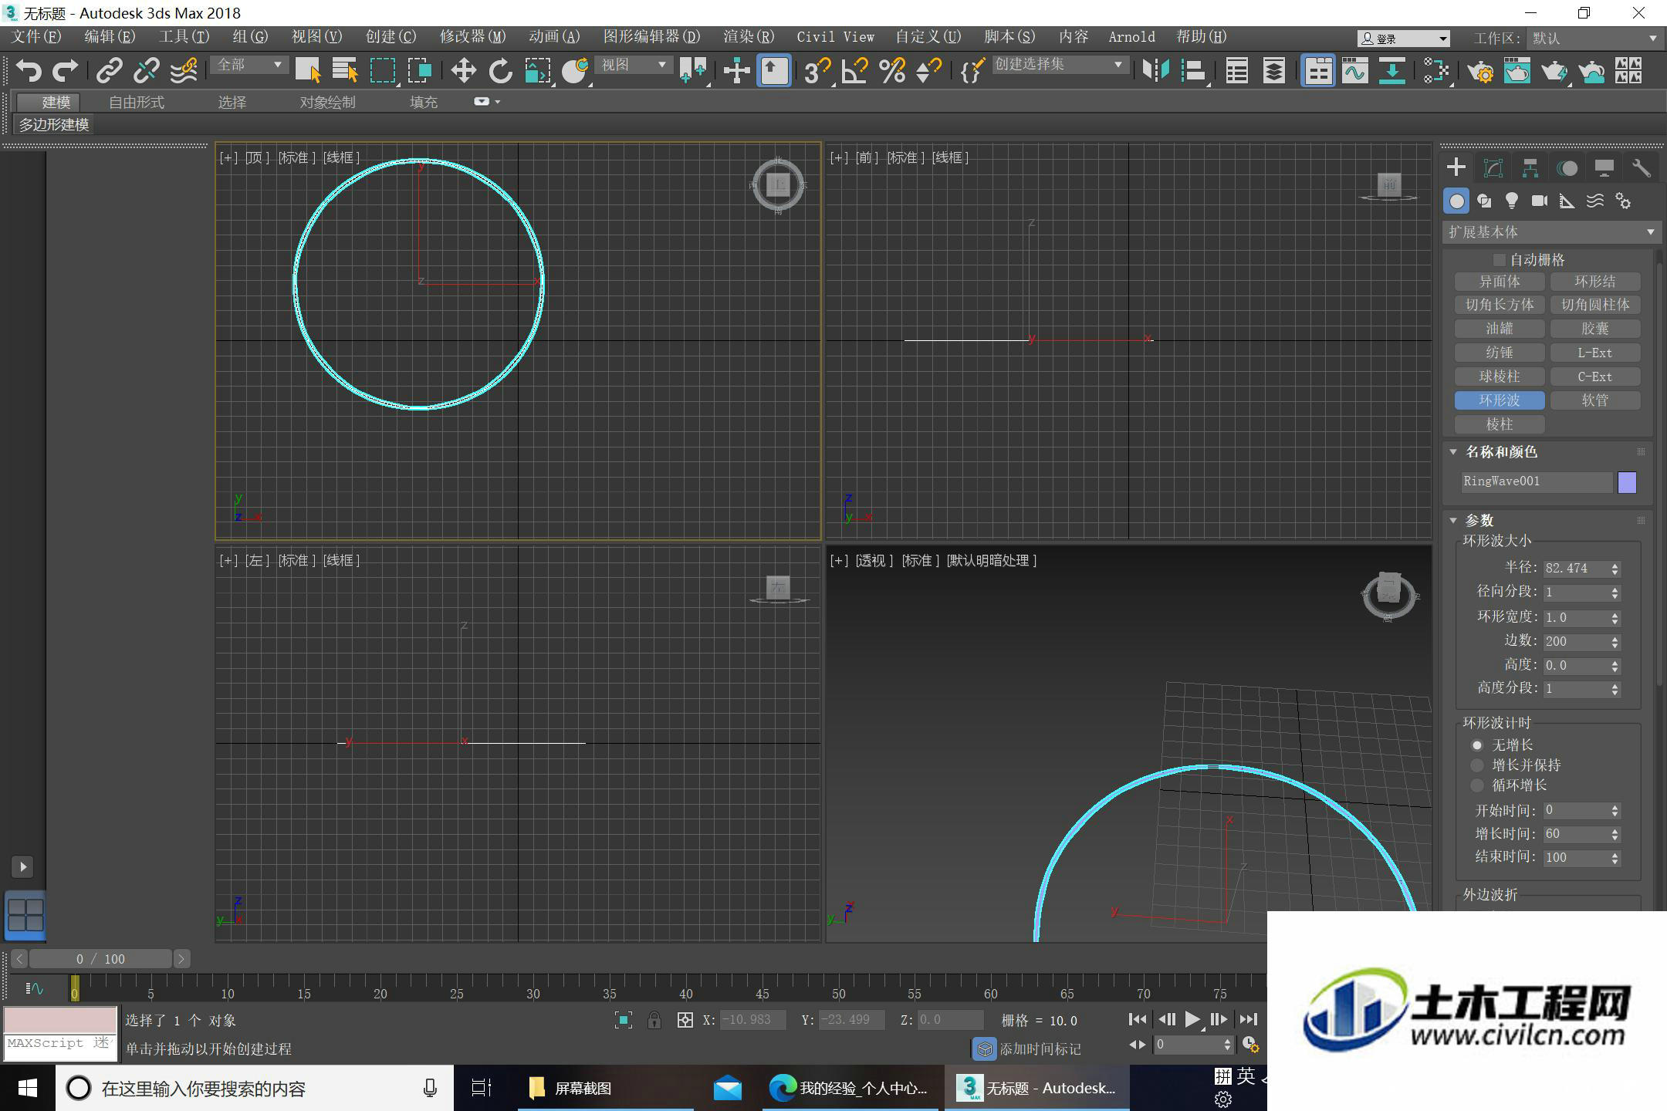The image size is (1667, 1111).
Task: Activate the Select and Scale tool
Action: [538, 71]
